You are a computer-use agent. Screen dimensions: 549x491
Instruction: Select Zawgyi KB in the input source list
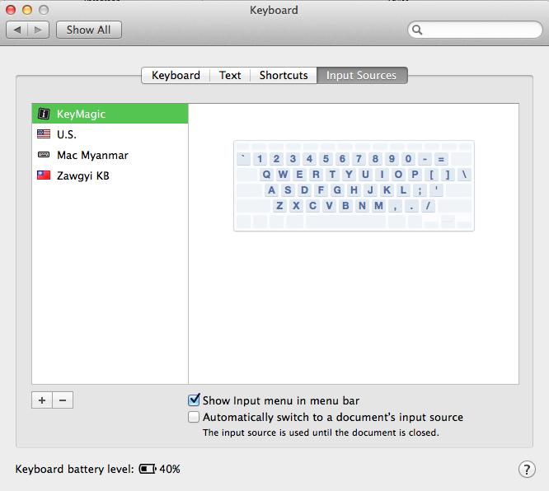(x=110, y=175)
